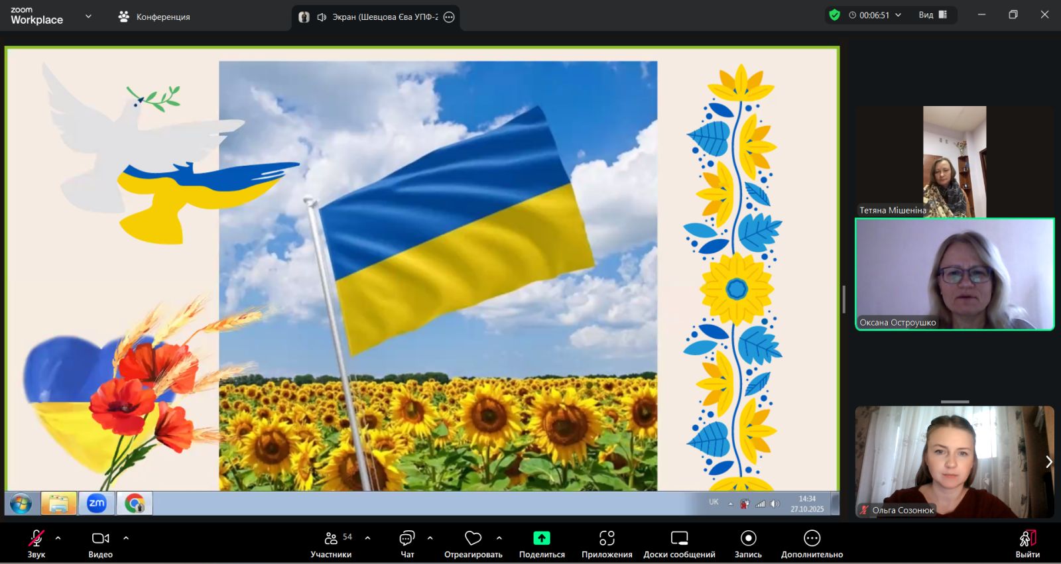Open Дополнительно more options

click(812, 543)
